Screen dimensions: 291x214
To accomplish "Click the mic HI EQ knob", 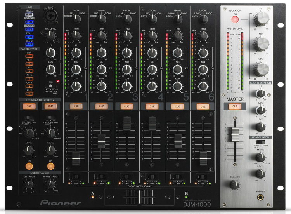I will 51,53.
